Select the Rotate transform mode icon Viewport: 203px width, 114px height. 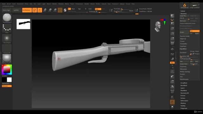tap(55, 10)
